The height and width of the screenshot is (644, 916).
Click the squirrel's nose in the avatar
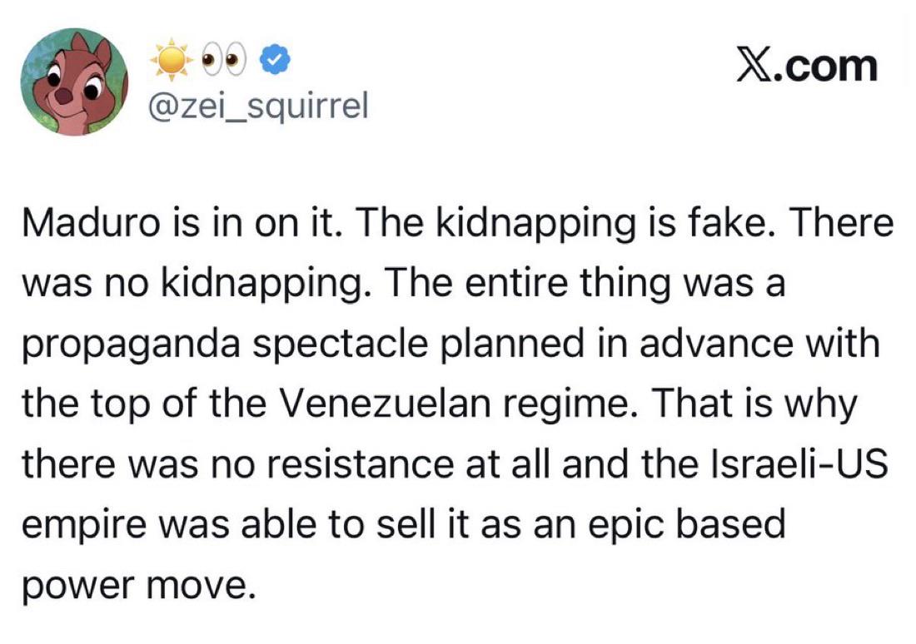click(63, 95)
